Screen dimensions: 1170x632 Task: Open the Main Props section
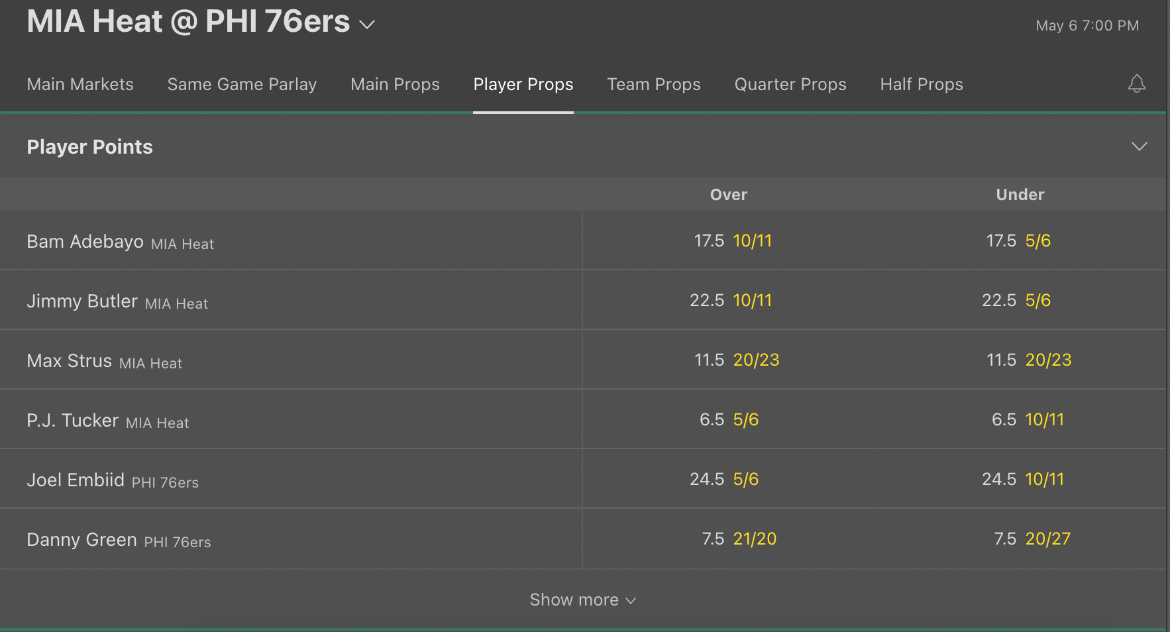click(395, 84)
